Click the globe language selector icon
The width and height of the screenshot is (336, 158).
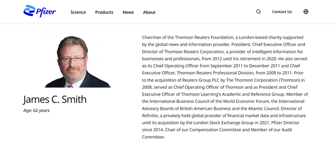click(306, 12)
